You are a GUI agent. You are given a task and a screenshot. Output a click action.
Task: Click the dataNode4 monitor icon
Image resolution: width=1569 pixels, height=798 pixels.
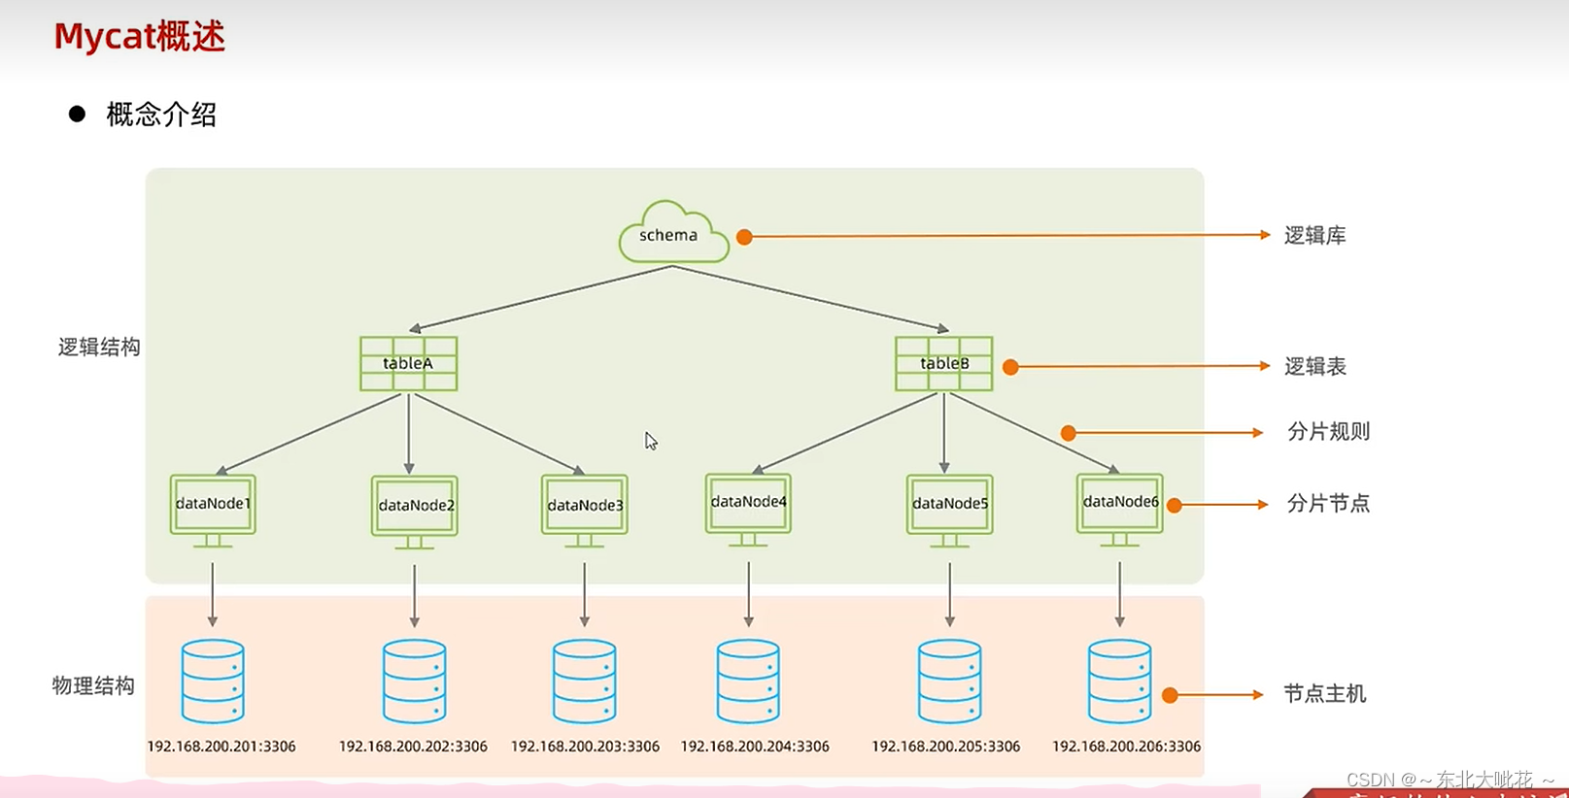(x=748, y=510)
